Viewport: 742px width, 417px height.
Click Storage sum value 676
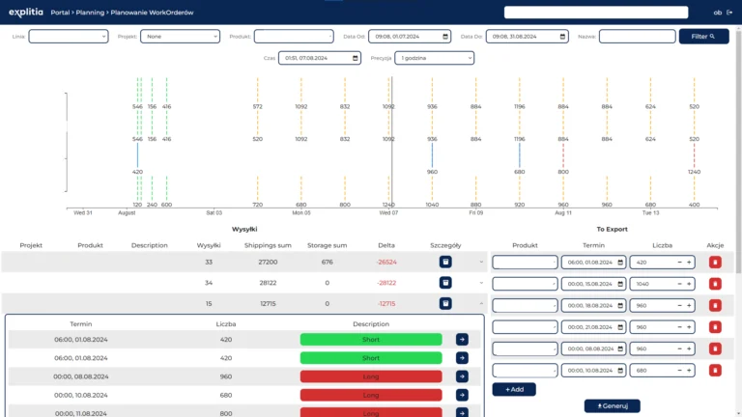point(327,262)
